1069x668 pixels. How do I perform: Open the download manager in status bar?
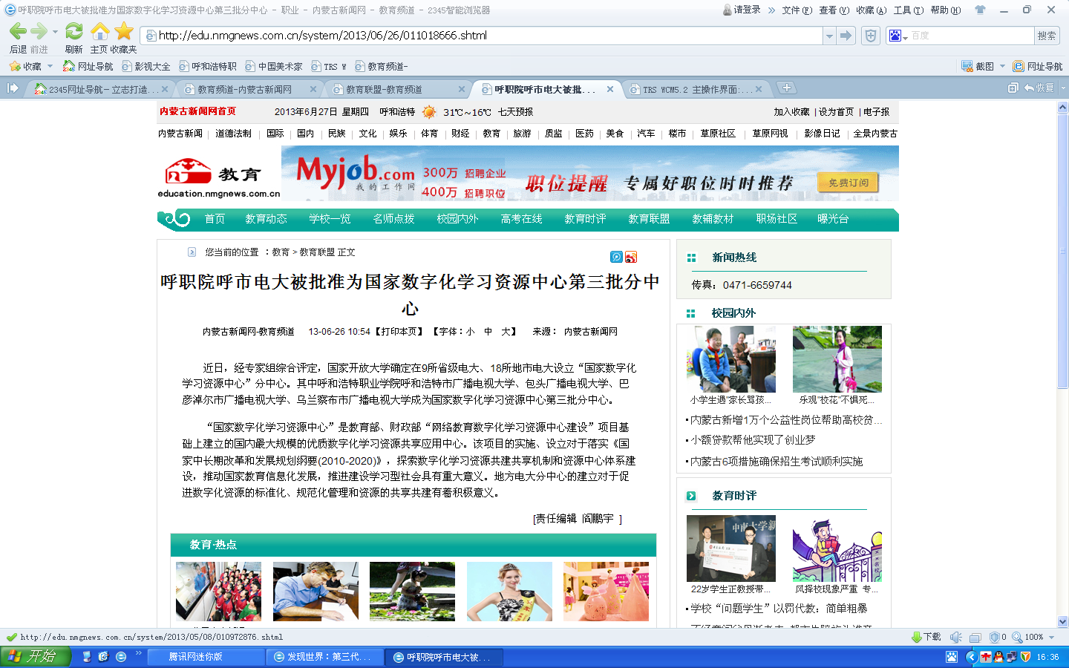[x=926, y=637]
